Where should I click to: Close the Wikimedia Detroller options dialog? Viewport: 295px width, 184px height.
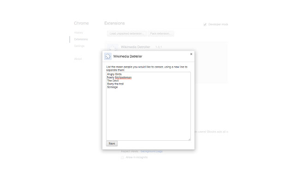tap(191, 54)
